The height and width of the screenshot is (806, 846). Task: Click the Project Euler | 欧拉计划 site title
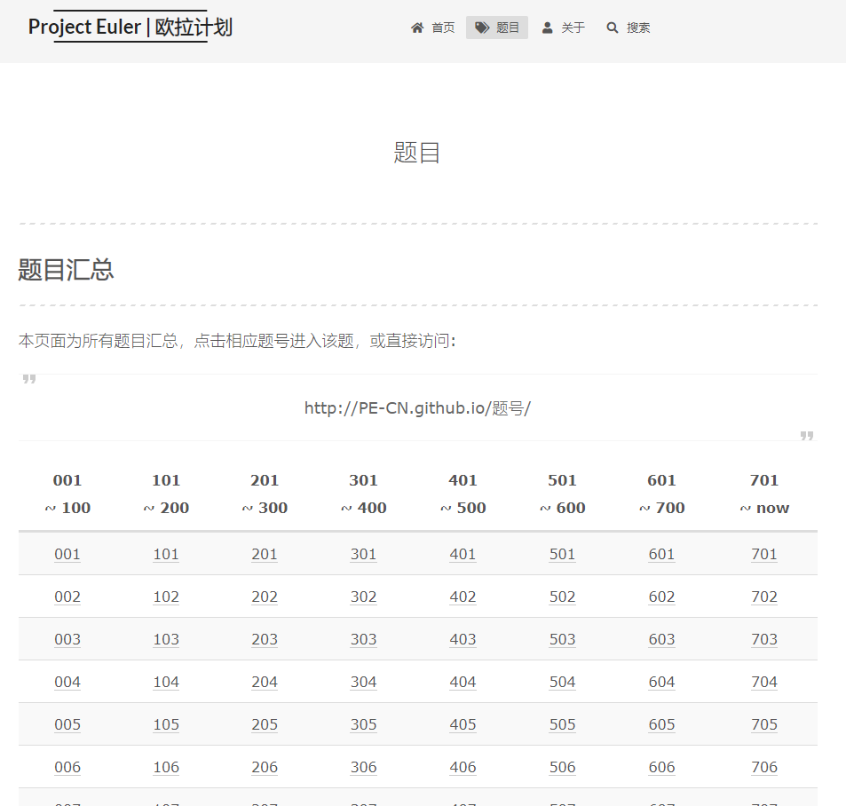pyautogui.click(x=130, y=27)
